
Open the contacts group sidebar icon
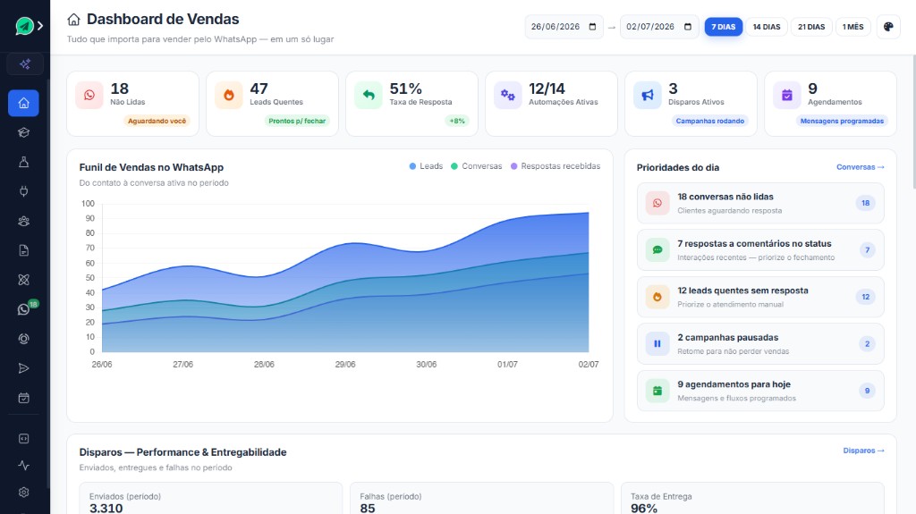tap(23, 221)
